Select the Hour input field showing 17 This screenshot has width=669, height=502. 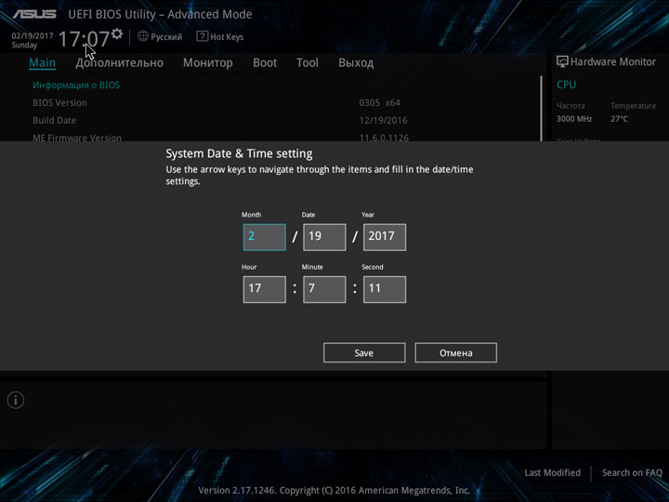(265, 289)
